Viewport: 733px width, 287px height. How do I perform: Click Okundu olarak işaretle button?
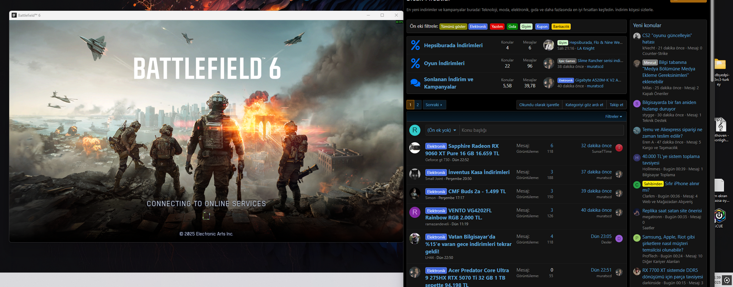click(539, 105)
